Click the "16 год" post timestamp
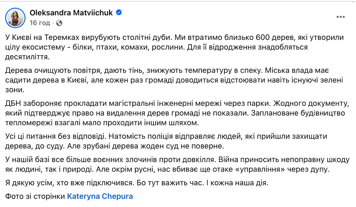The width and height of the screenshot is (356, 207). point(40,23)
